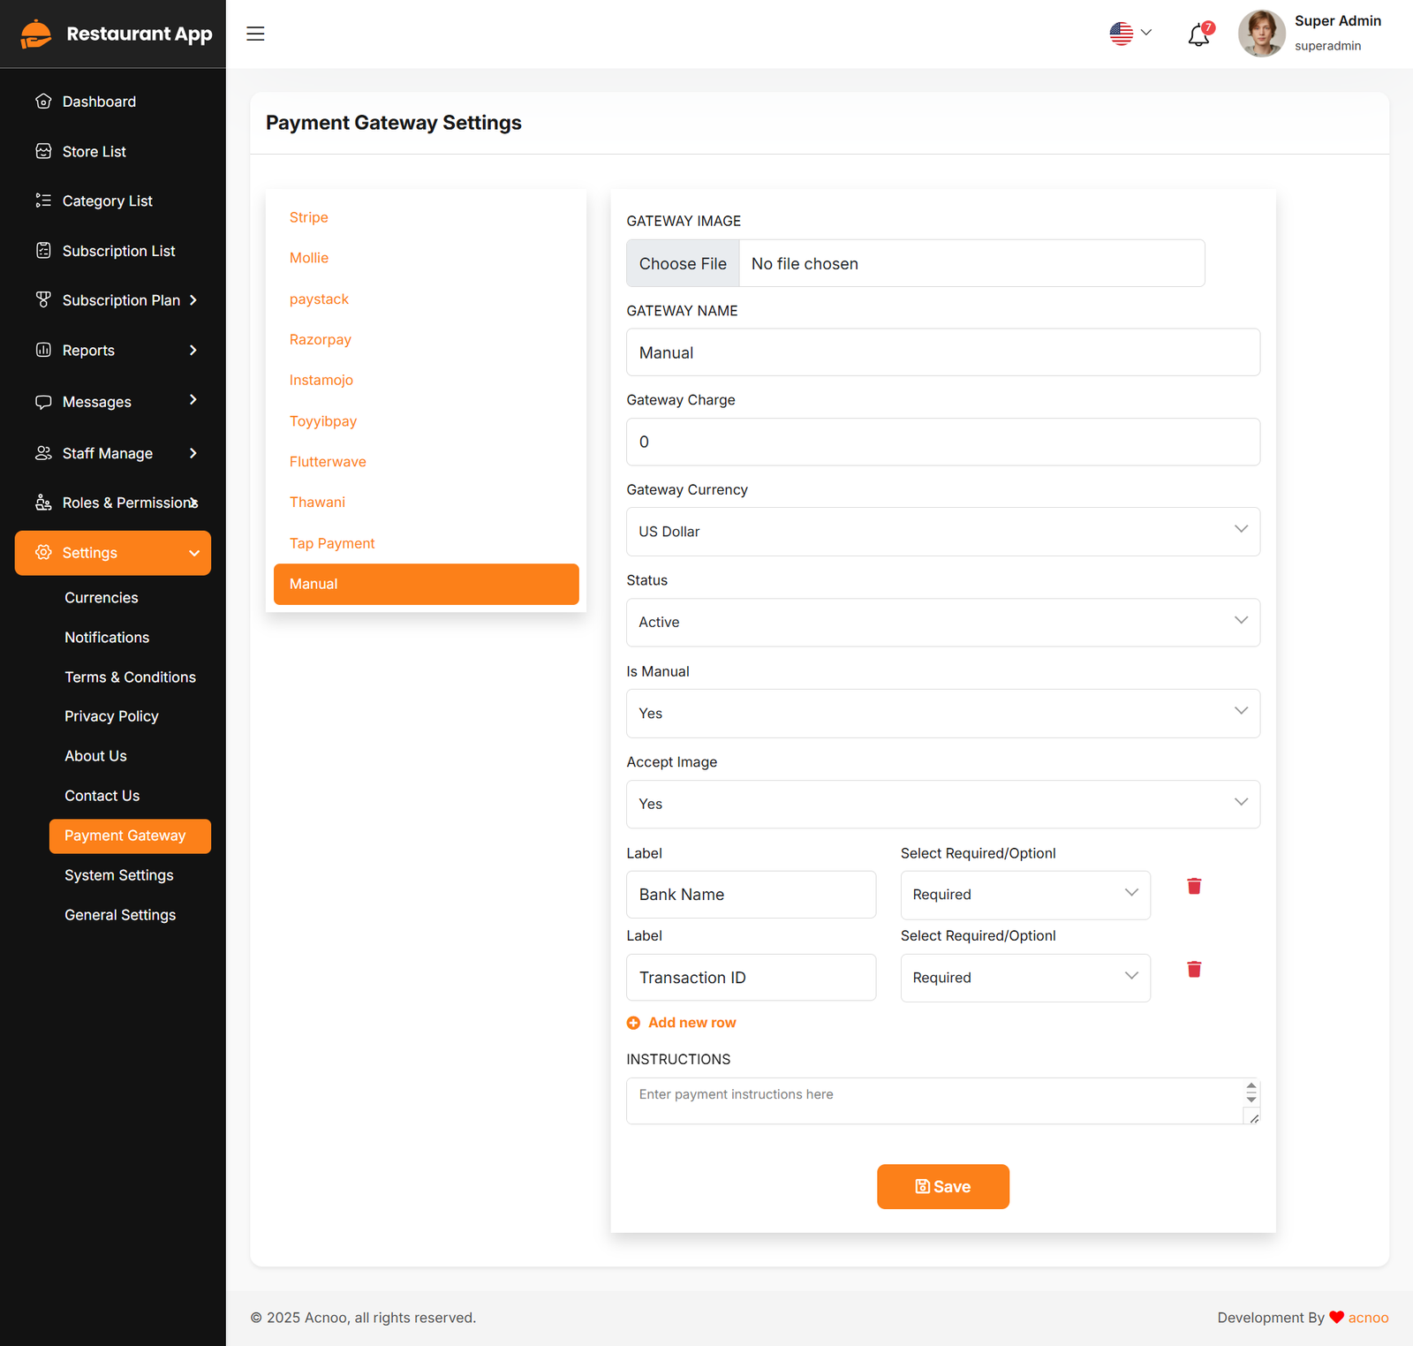Open the Status dropdown
Image resolution: width=1413 pixels, height=1346 pixels.
[942, 623]
